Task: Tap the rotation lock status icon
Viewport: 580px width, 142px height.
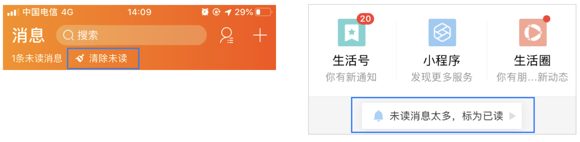Action: (x=216, y=12)
